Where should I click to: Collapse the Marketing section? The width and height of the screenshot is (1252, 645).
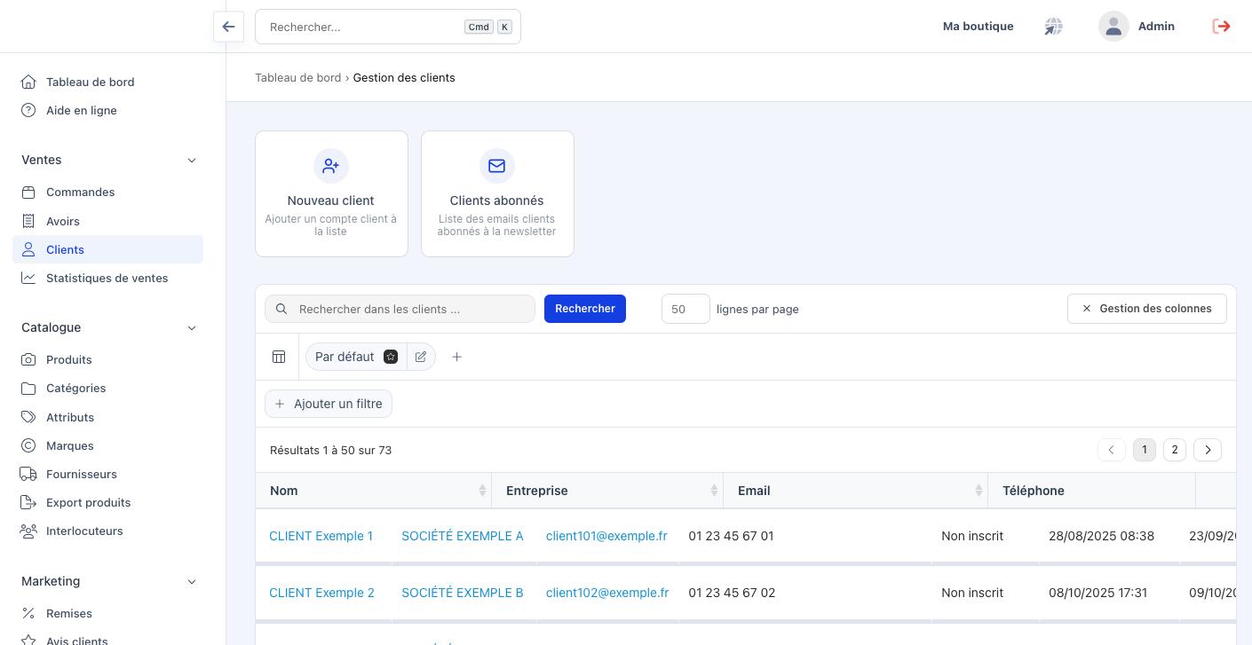(192, 581)
